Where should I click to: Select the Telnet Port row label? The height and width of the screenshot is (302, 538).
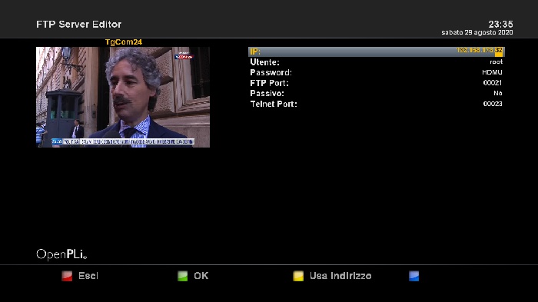tap(274, 104)
